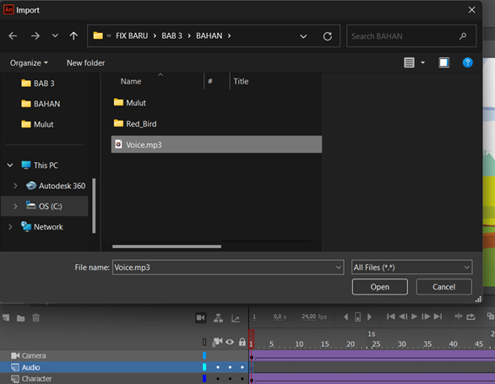Click the Open button
Viewport: 495px width, 384px height.
coord(380,287)
